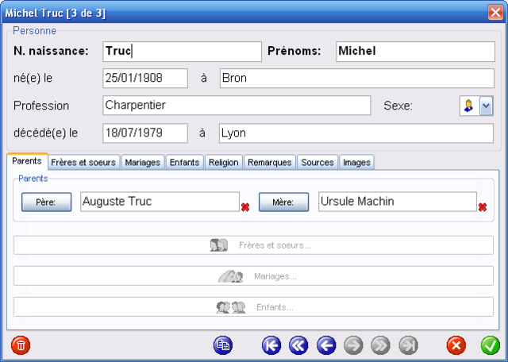Image resolution: width=508 pixels, height=362 pixels.
Task: Click the red X cancel icon
Action: tap(456, 345)
